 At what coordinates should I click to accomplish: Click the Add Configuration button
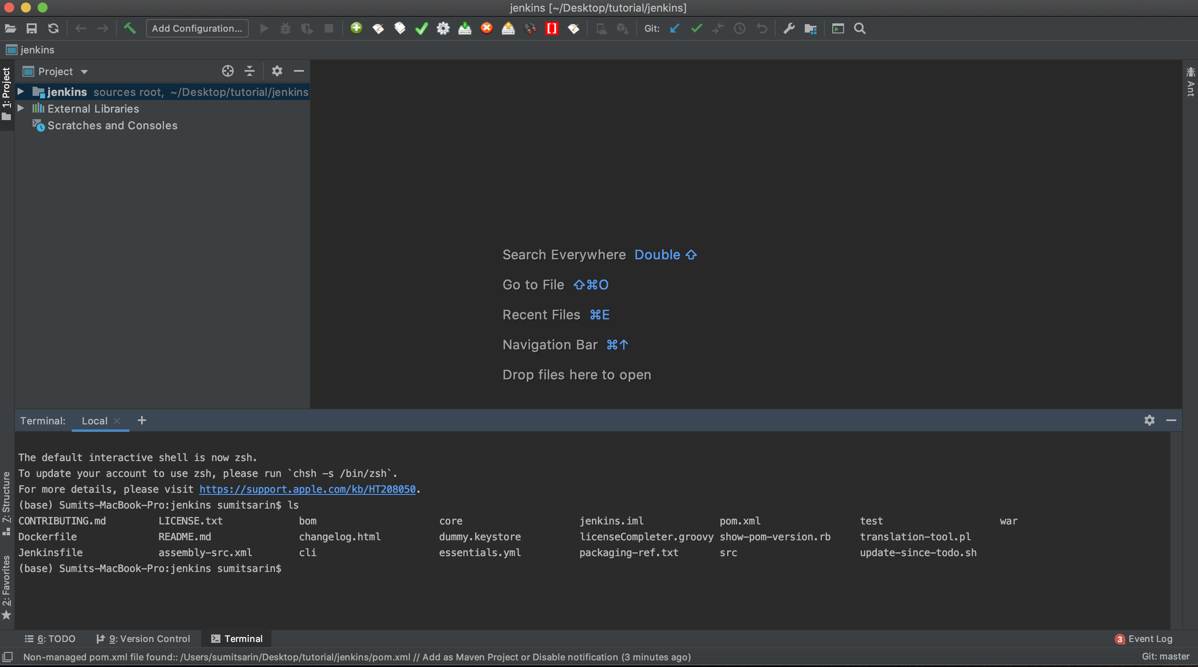click(197, 28)
